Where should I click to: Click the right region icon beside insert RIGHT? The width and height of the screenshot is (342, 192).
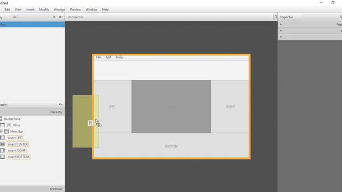(2, 150)
